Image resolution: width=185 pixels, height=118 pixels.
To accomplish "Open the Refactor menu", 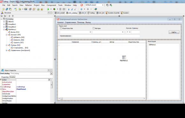I will 29,5.
